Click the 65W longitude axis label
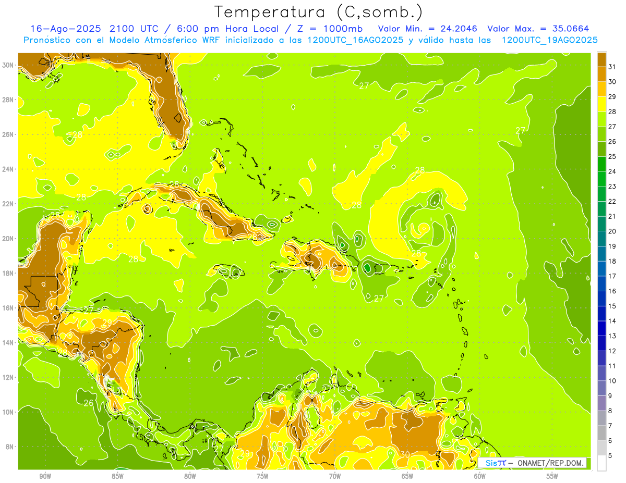This screenshot has height=483, width=626. 407,476
